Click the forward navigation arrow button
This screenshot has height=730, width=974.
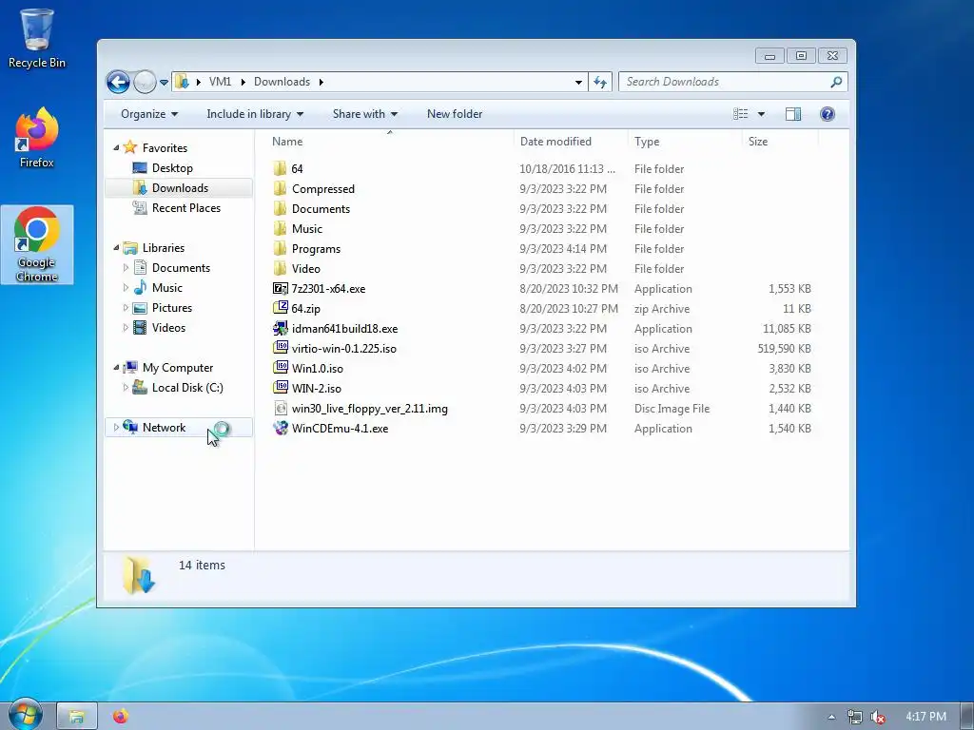click(x=145, y=82)
